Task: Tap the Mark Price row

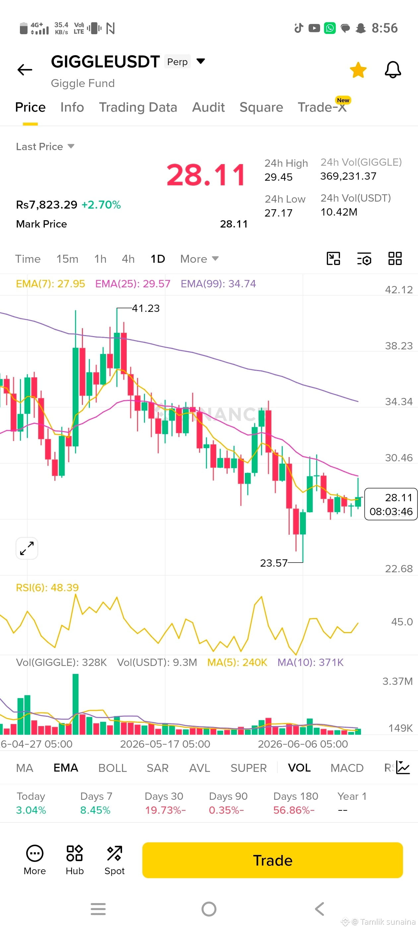Action: click(132, 224)
